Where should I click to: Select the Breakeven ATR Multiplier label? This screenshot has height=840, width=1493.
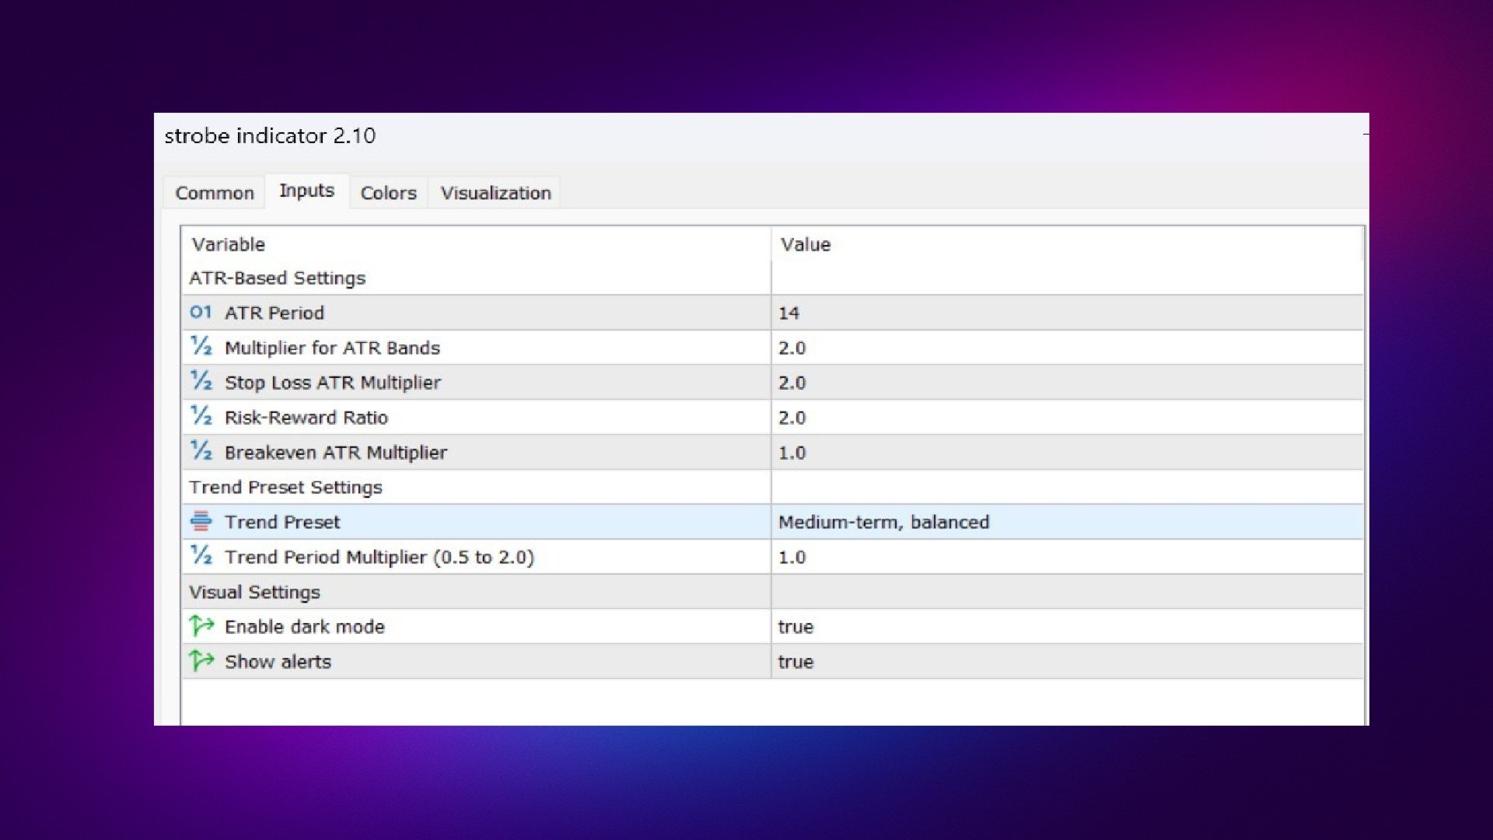(336, 453)
